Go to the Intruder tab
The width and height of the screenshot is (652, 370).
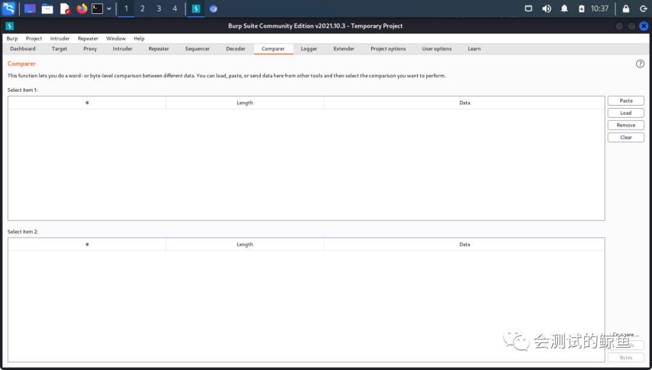pos(123,49)
